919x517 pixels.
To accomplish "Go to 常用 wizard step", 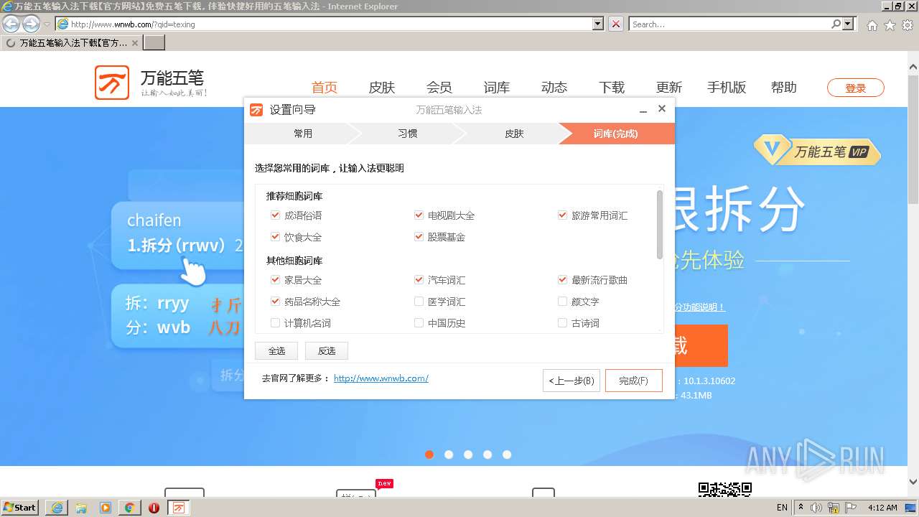I will pyautogui.click(x=302, y=134).
